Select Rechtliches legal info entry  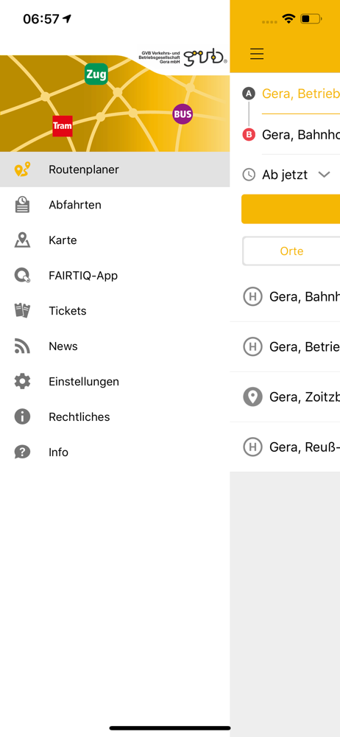[x=115, y=417]
